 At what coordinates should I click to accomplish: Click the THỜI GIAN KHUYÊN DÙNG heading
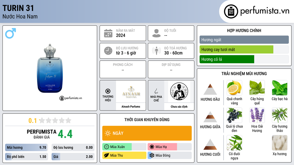coord(147,120)
